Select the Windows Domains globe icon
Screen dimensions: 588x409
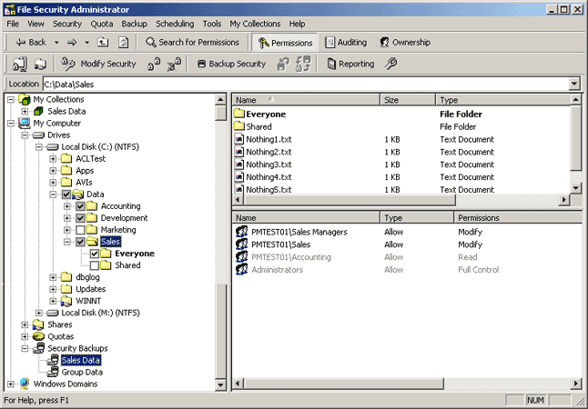25,384
